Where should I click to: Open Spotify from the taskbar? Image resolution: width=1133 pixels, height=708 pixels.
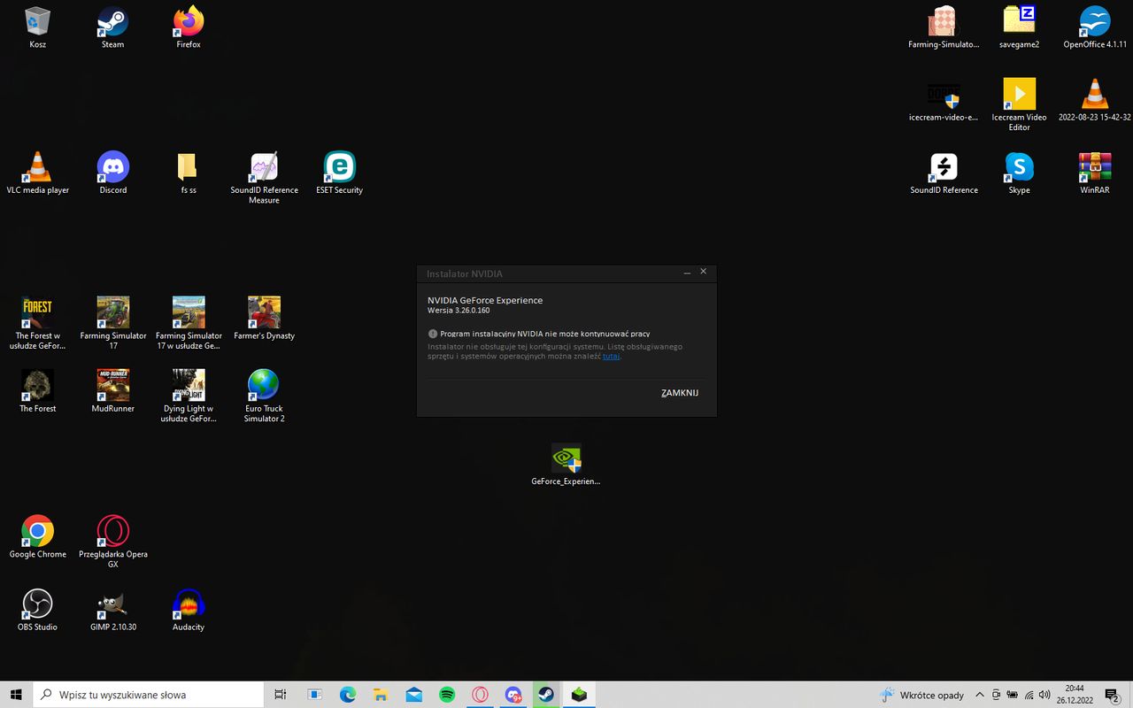pos(447,695)
